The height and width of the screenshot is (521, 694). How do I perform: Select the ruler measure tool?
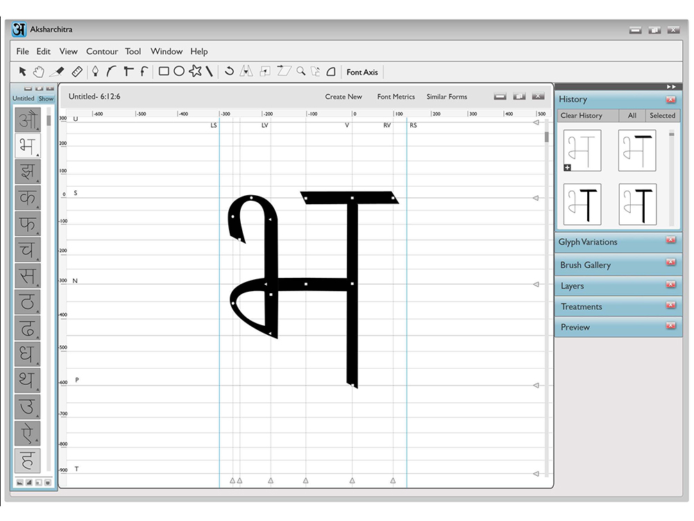pos(77,72)
